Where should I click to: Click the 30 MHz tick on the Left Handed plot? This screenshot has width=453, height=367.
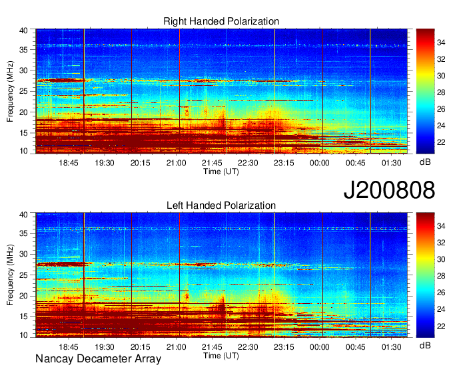(23, 254)
